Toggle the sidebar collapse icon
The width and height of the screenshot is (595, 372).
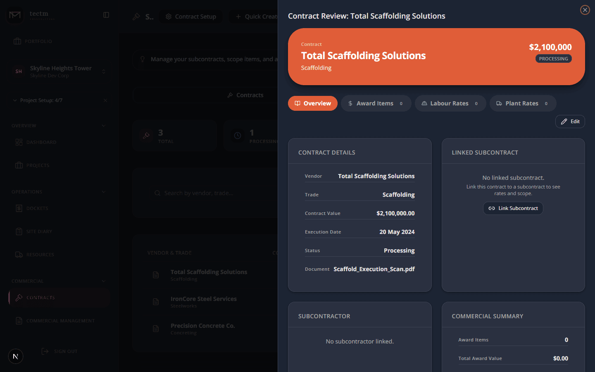106,15
